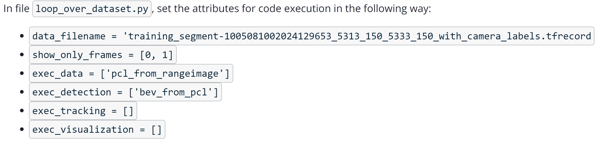Click the bullet before show_only_frames

click(x=22, y=54)
